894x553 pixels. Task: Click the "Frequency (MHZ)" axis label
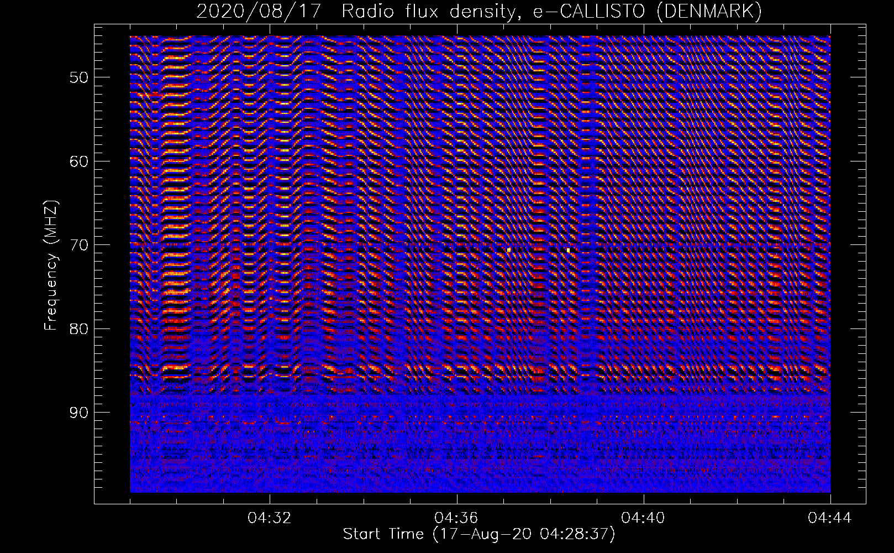(x=51, y=265)
